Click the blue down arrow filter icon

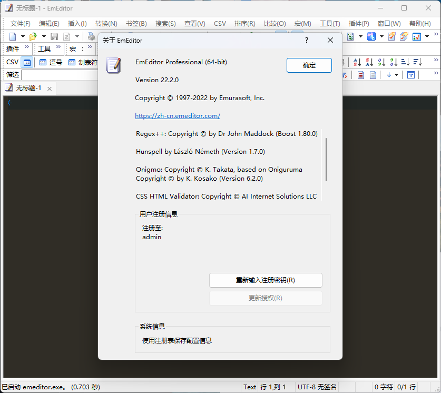(389, 75)
